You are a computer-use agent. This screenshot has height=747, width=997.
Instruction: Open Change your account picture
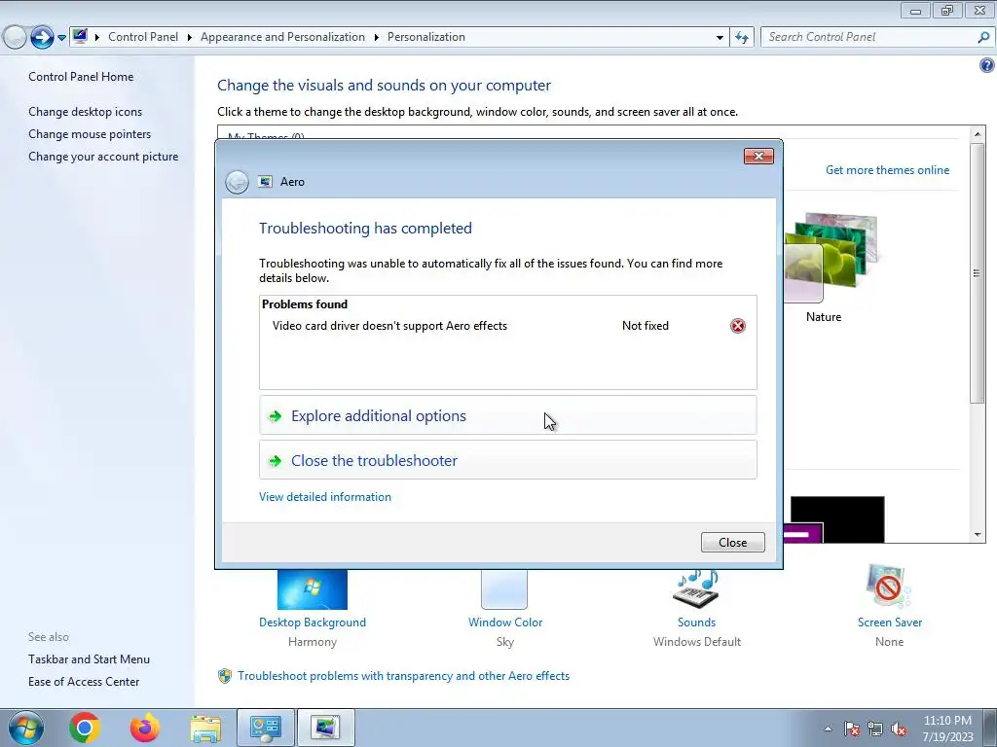tap(103, 157)
